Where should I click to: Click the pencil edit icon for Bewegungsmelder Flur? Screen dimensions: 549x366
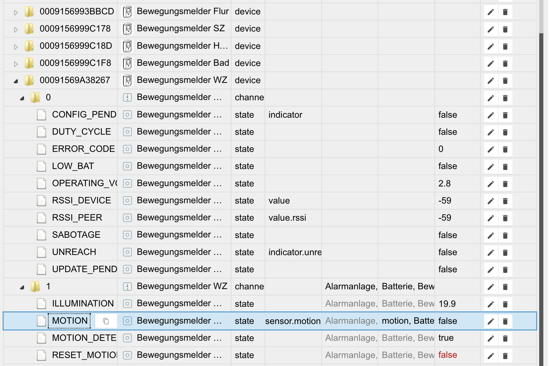point(490,12)
